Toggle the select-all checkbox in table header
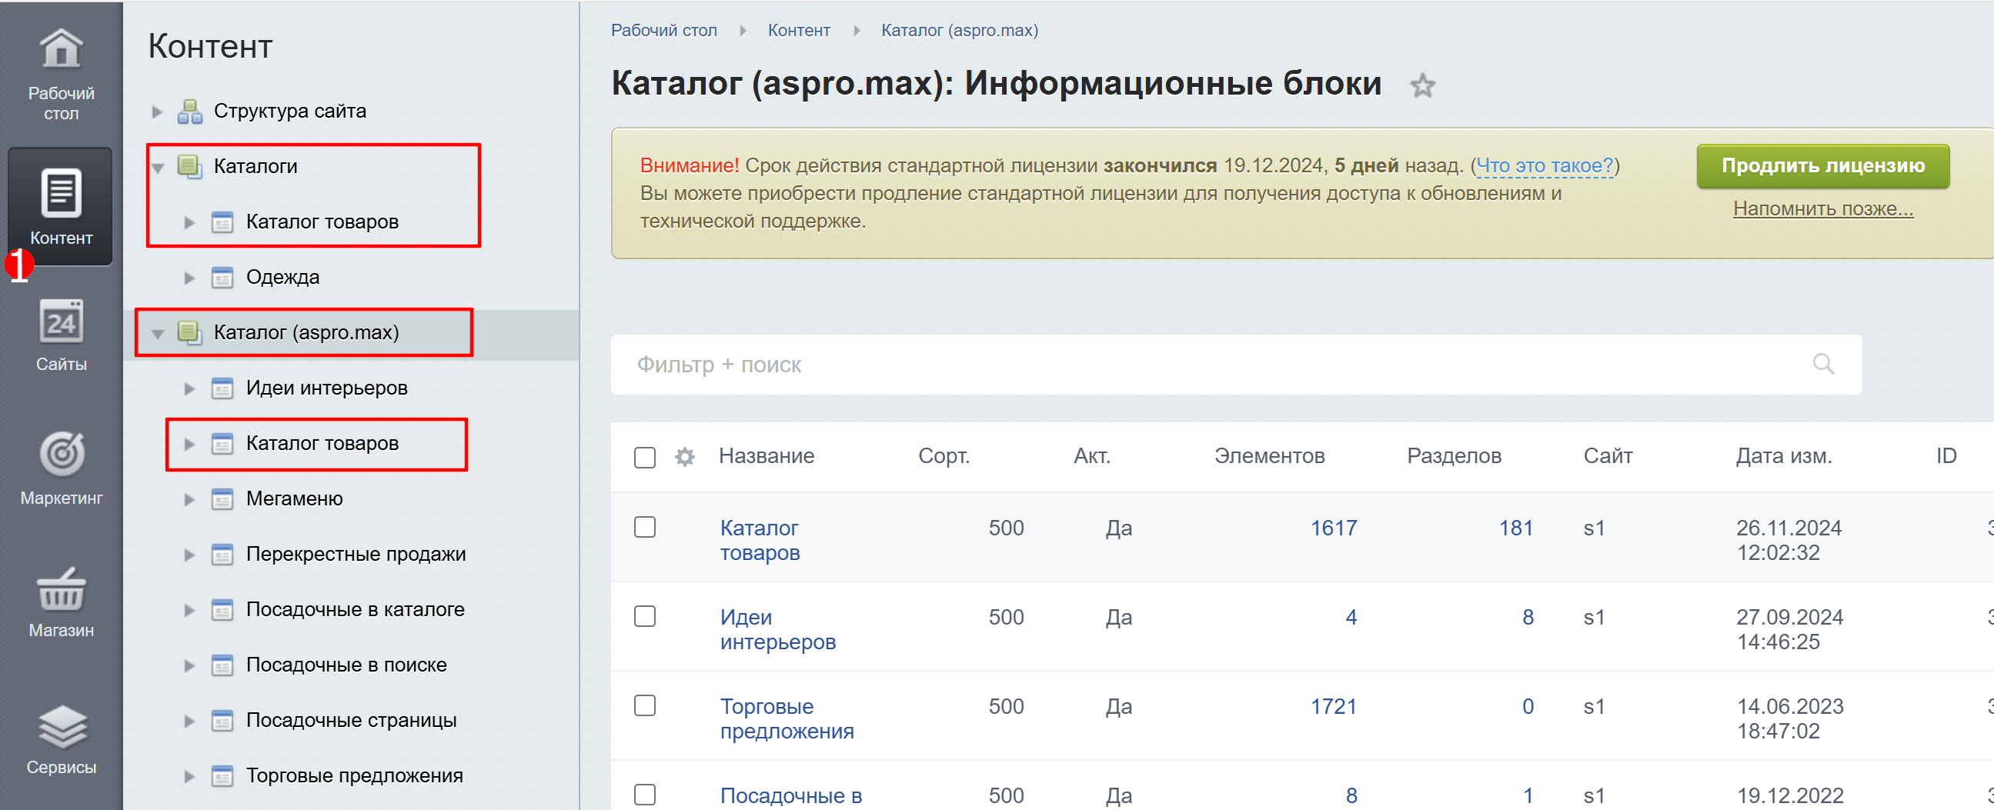Viewport: 1994px width, 810px height. click(644, 457)
